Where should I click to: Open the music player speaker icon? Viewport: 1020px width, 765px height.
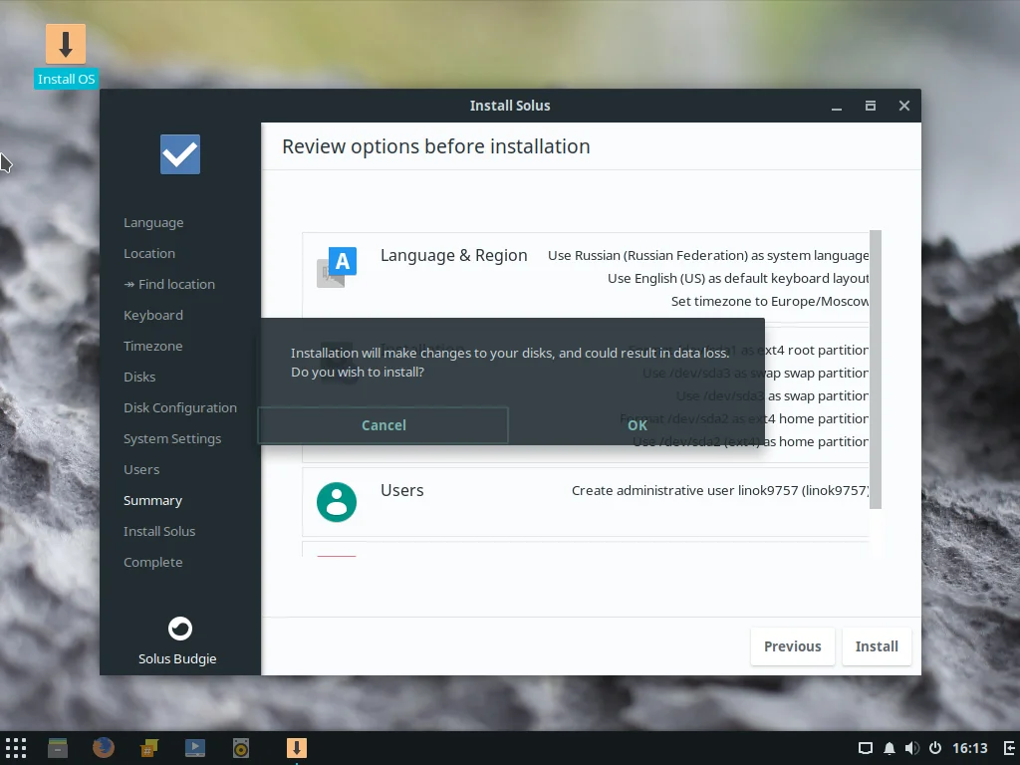coord(240,748)
